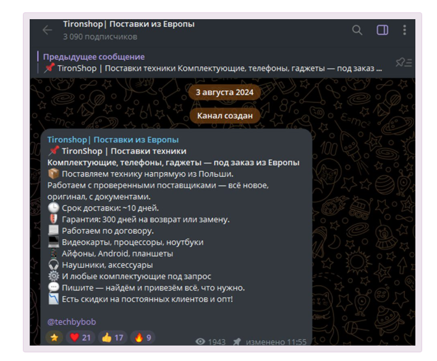Click the '3 августа 2024' date badge
The image size is (437, 361).
click(x=224, y=92)
